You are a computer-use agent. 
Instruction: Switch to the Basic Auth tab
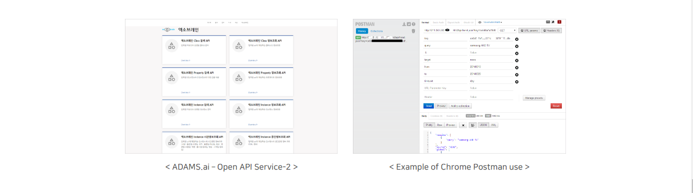(438, 22)
